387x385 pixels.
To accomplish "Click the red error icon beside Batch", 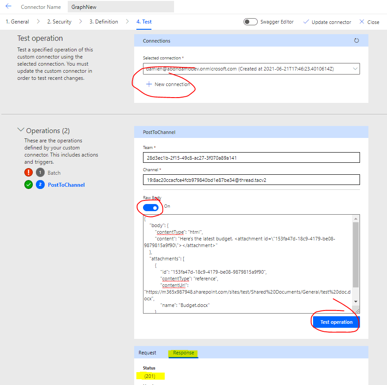I will click(28, 173).
